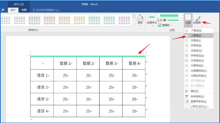Open the 2.25 磅 pen weight dropdown
The width and height of the screenshot is (220, 123).
[x=182, y=20]
